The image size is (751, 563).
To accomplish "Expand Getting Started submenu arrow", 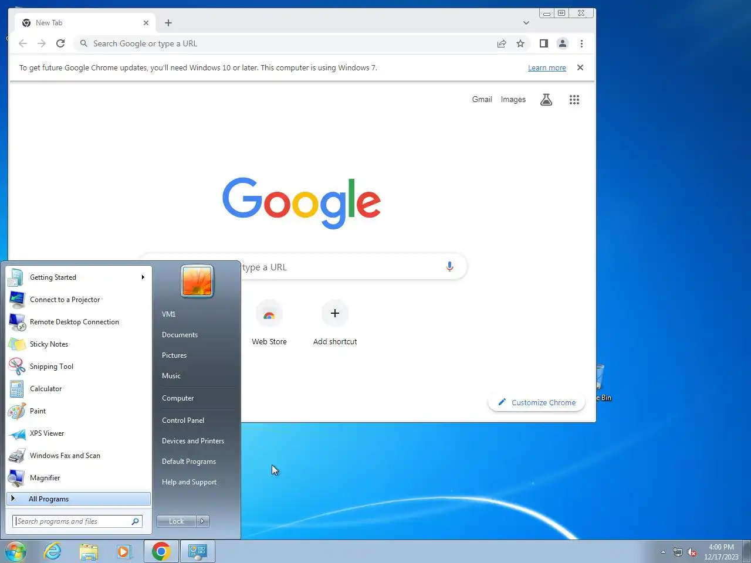I will tap(143, 277).
